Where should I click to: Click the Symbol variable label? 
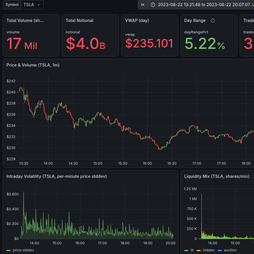pos(12,5)
